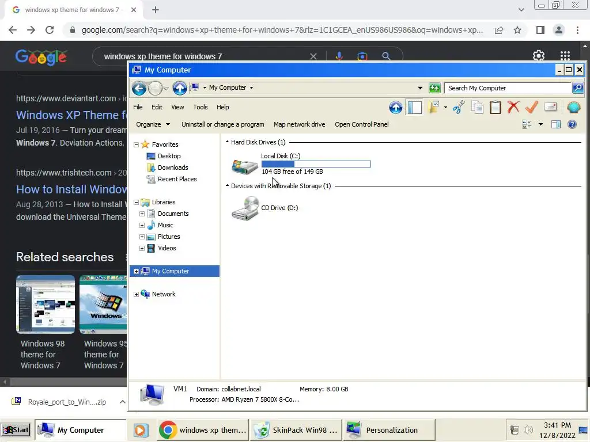Collapse the Devices with Removable Storage group
Viewport: 590px width, 442px height.
click(x=227, y=186)
